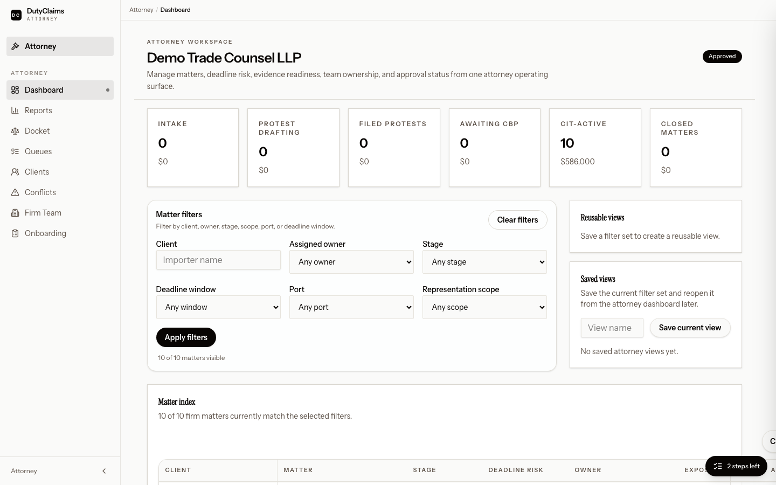
Task: Select Dashboard in the sidebar
Action: click(60, 90)
